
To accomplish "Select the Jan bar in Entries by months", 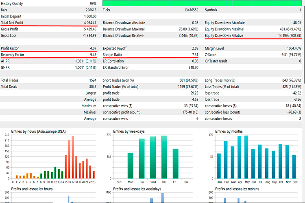I will (219, 166).
